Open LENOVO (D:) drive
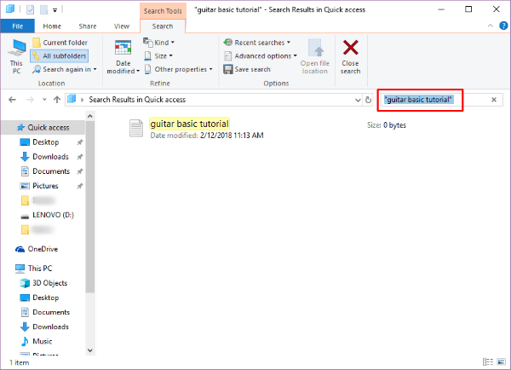The width and height of the screenshot is (511, 370). pos(53,215)
